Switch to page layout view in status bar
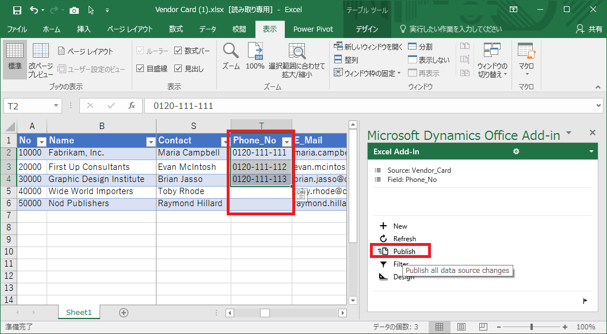607x334 pixels. [x=461, y=327]
